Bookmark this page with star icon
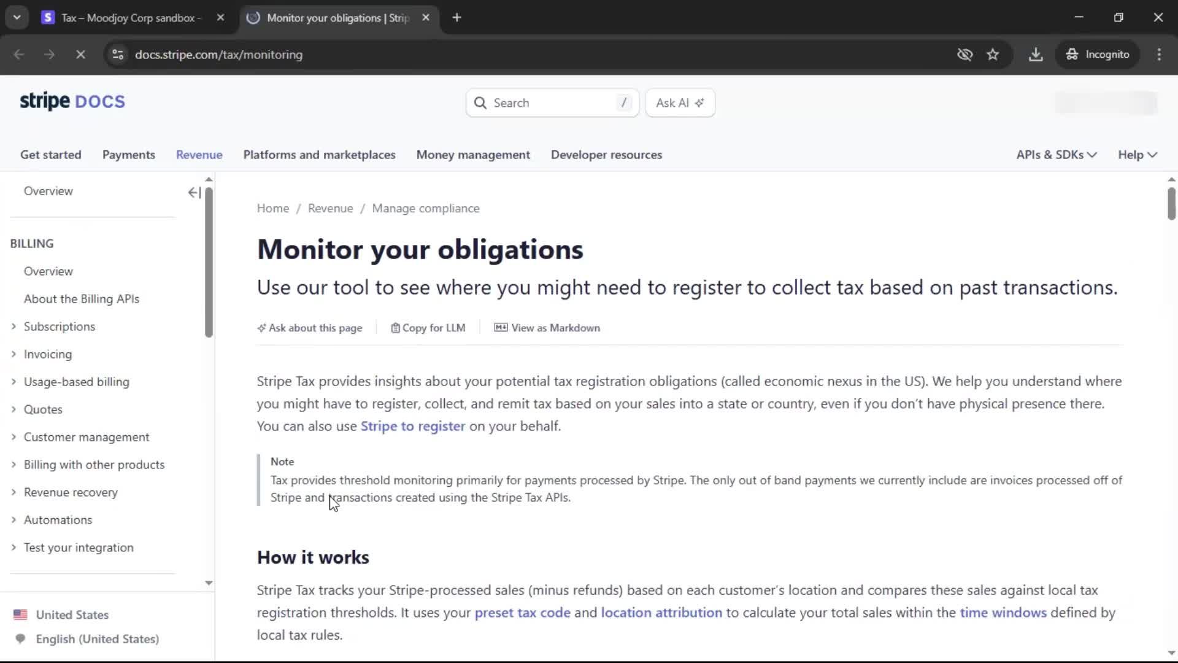1178x663 pixels. [x=993, y=55]
